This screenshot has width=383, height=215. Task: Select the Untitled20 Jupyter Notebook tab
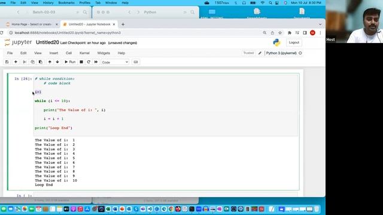(89, 24)
